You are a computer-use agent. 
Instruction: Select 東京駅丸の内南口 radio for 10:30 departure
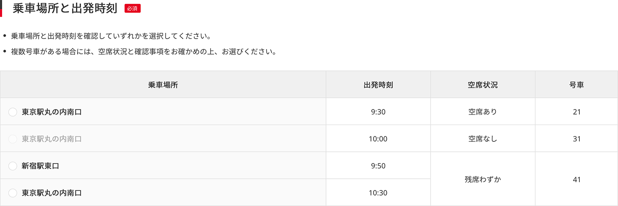pyautogui.click(x=13, y=193)
